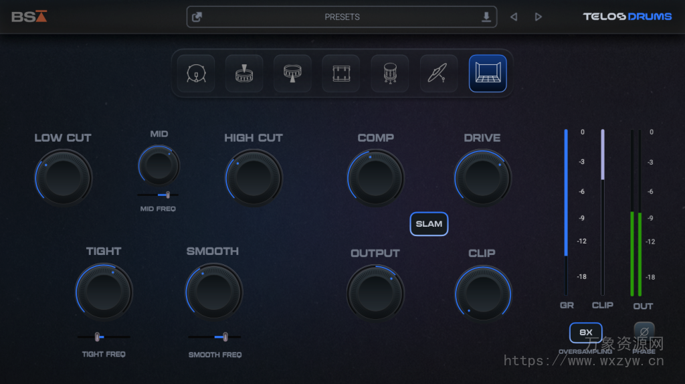
Task: Click the GR gain reduction meter
Action: (566, 212)
